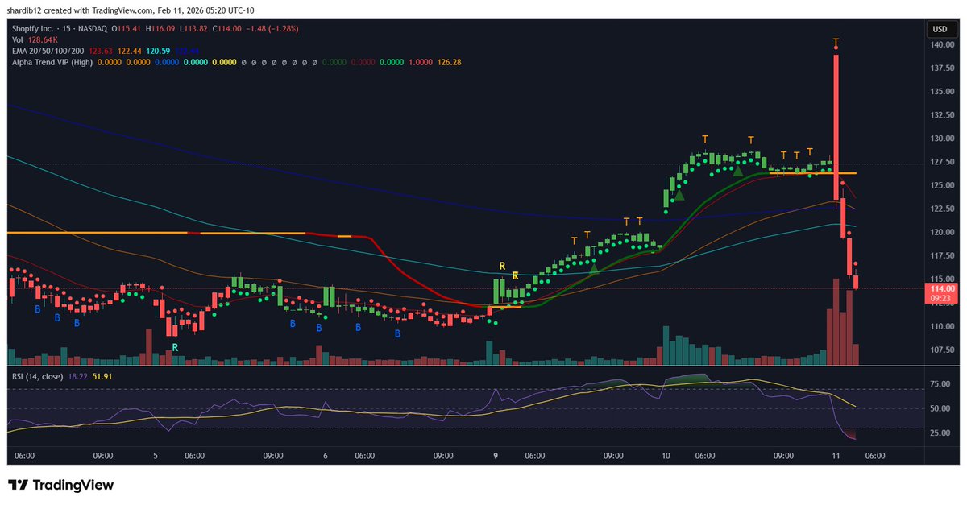Click the T marker above the 140 spike candle
Screen dimensions: 967x505
pos(836,41)
